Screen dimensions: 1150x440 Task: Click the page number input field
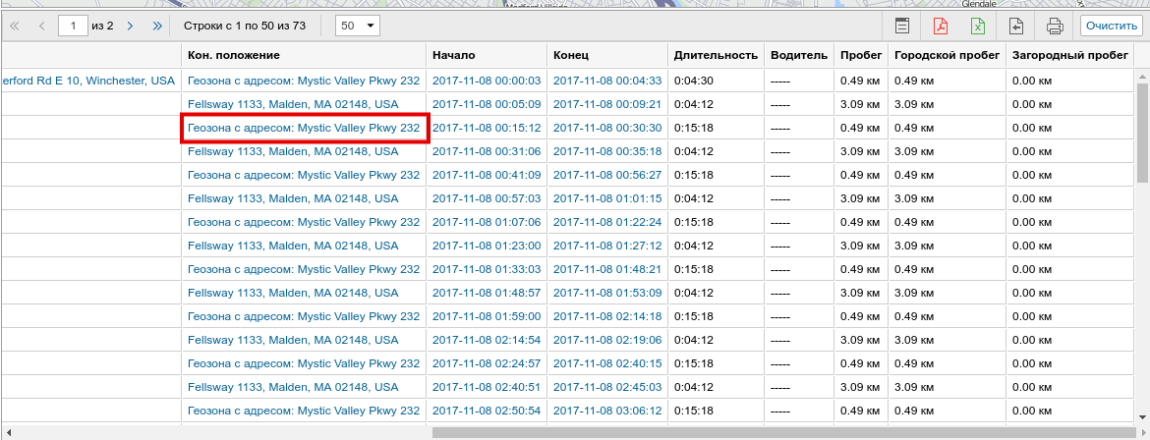coord(73,26)
